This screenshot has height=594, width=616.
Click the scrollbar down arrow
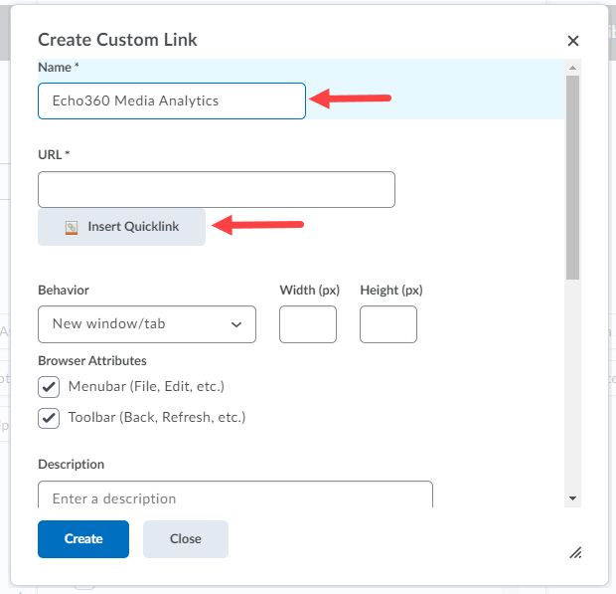[x=573, y=498]
